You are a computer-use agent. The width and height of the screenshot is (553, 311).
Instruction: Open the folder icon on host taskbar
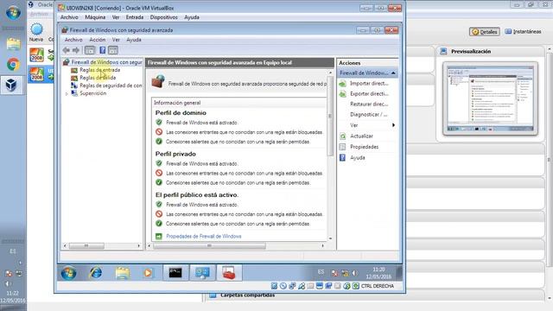click(14, 44)
